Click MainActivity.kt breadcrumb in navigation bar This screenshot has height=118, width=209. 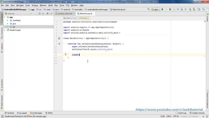[x=118, y=10]
